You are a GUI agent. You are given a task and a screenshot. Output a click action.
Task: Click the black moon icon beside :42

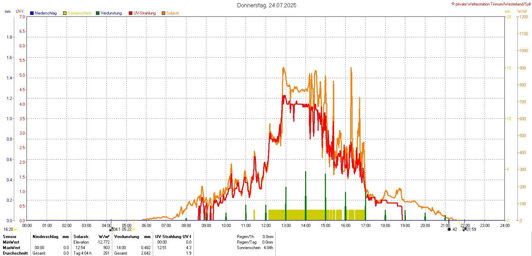[x=449, y=229]
